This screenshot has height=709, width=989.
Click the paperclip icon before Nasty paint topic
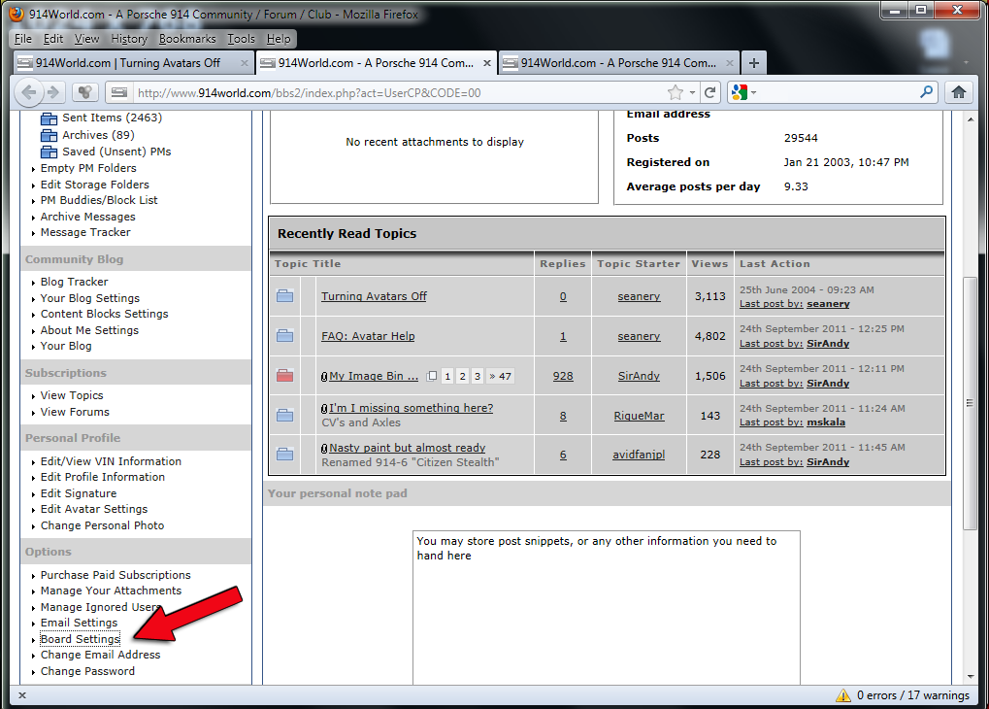tap(324, 449)
